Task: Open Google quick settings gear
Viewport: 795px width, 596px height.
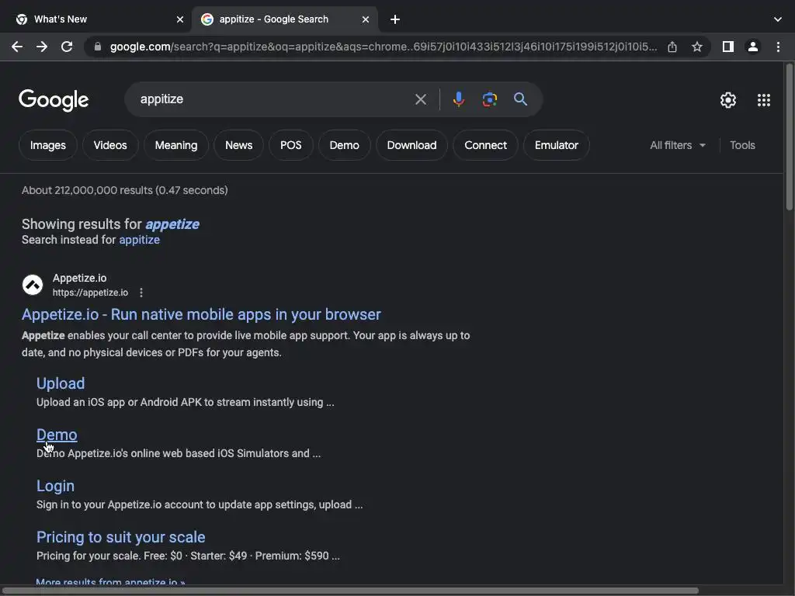Action: (728, 100)
